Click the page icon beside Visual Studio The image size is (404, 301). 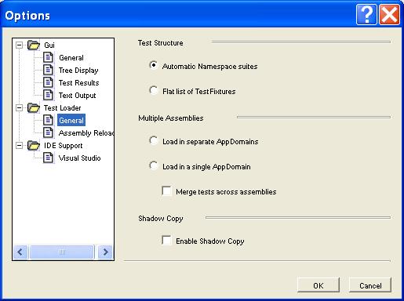[x=49, y=158]
